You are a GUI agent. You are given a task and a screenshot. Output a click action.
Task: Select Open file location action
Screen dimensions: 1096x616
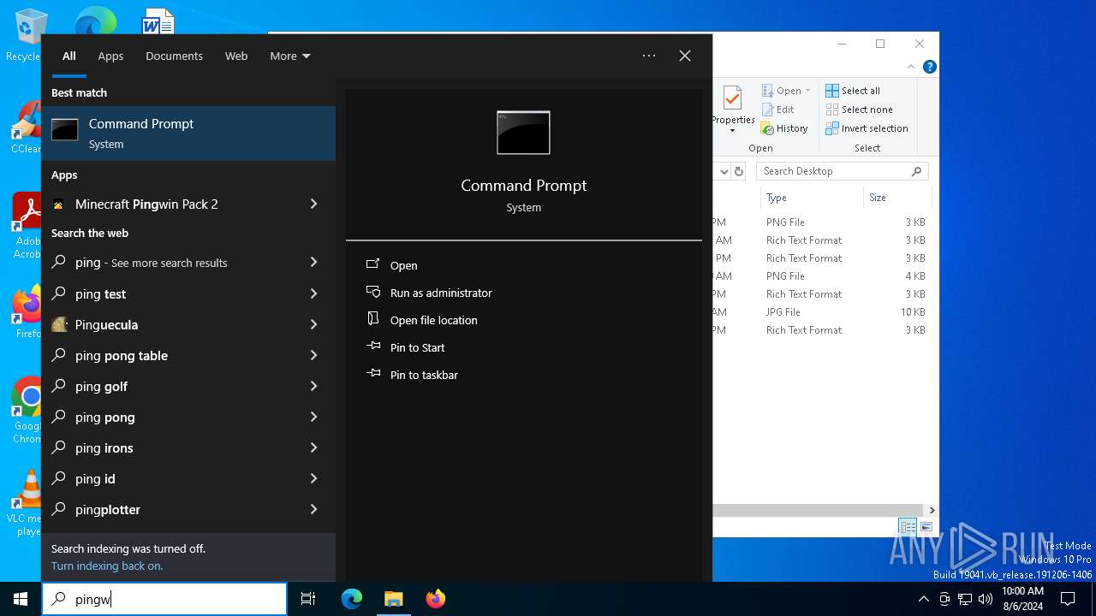click(433, 320)
